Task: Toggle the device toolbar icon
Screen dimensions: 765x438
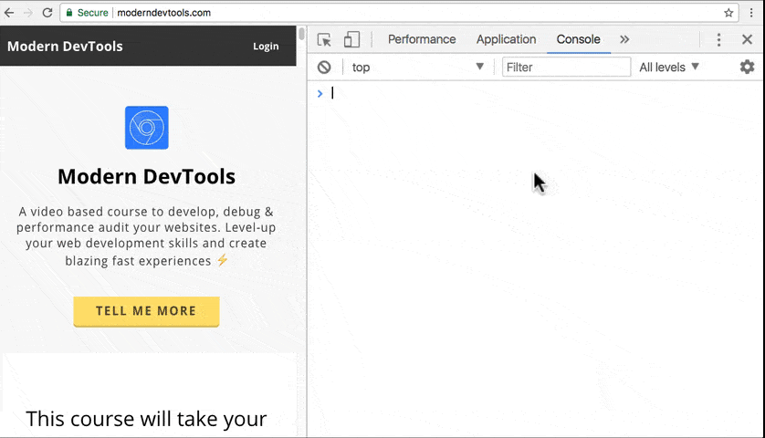Action: pyautogui.click(x=351, y=39)
